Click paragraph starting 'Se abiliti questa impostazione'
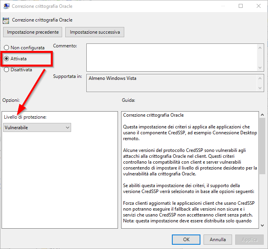The width and height of the screenshot is (268, 249). coord(189,188)
